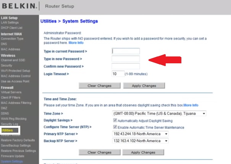231x164 pixels.
Task: Select Wi-Fi Protected Setup in sidebar
Action: pos(15,71)
